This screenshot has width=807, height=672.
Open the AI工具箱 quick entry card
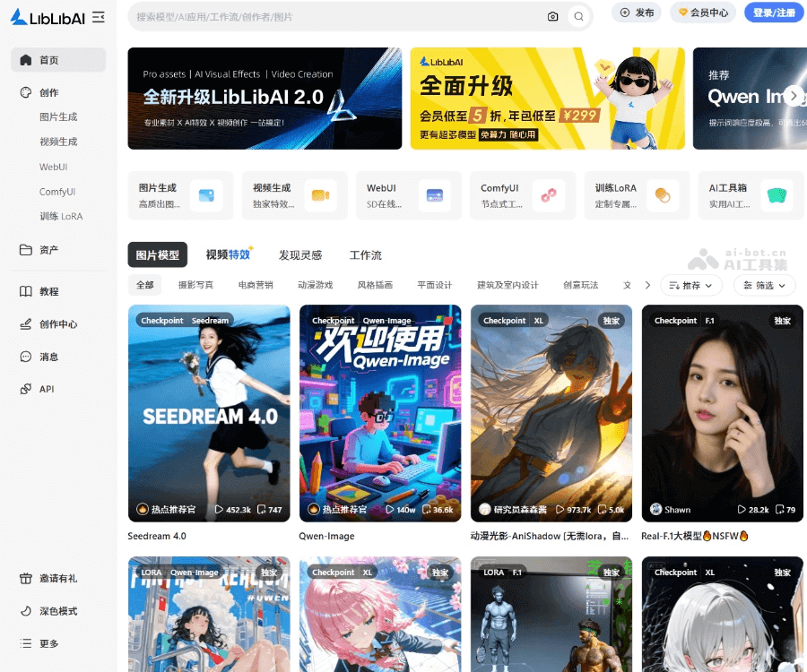(x=751, y=194)
